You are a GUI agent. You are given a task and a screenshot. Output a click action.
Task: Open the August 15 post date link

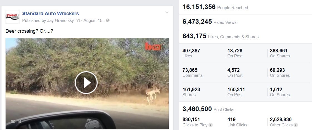pos(93,21)
